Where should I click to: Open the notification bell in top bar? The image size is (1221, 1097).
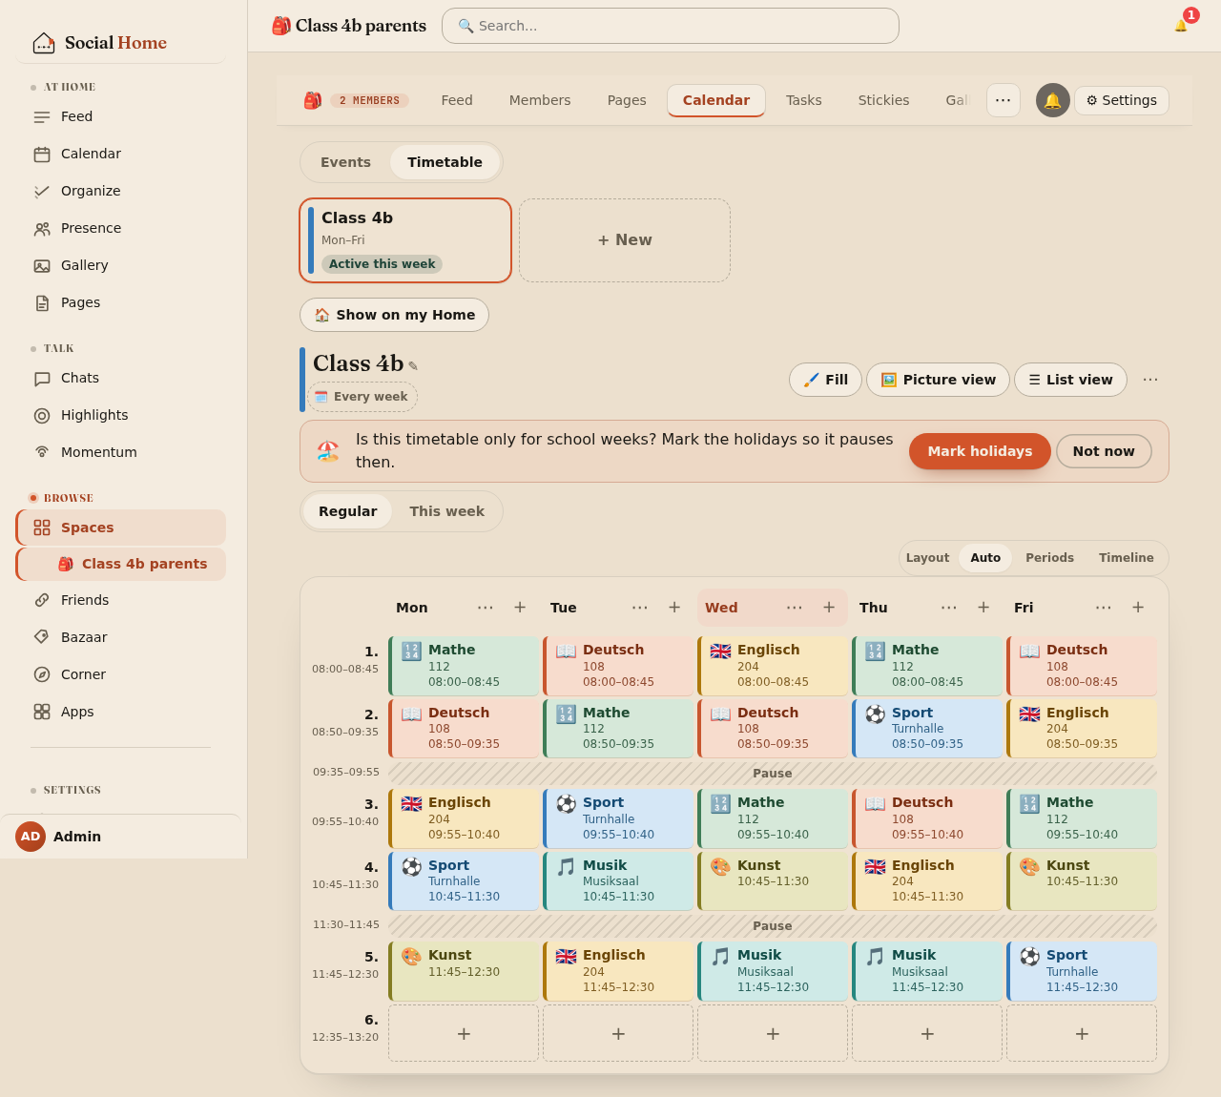(1181, 26)
